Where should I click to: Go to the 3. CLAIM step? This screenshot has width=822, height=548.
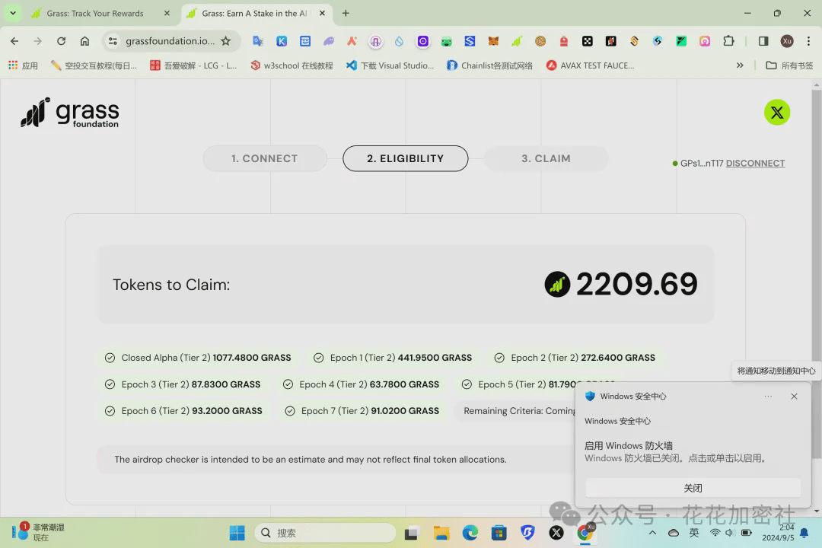546,158
